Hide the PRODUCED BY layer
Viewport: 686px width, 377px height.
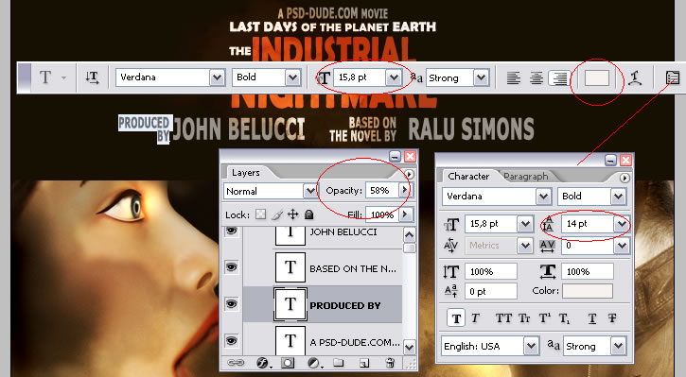(x=232, y=303)
